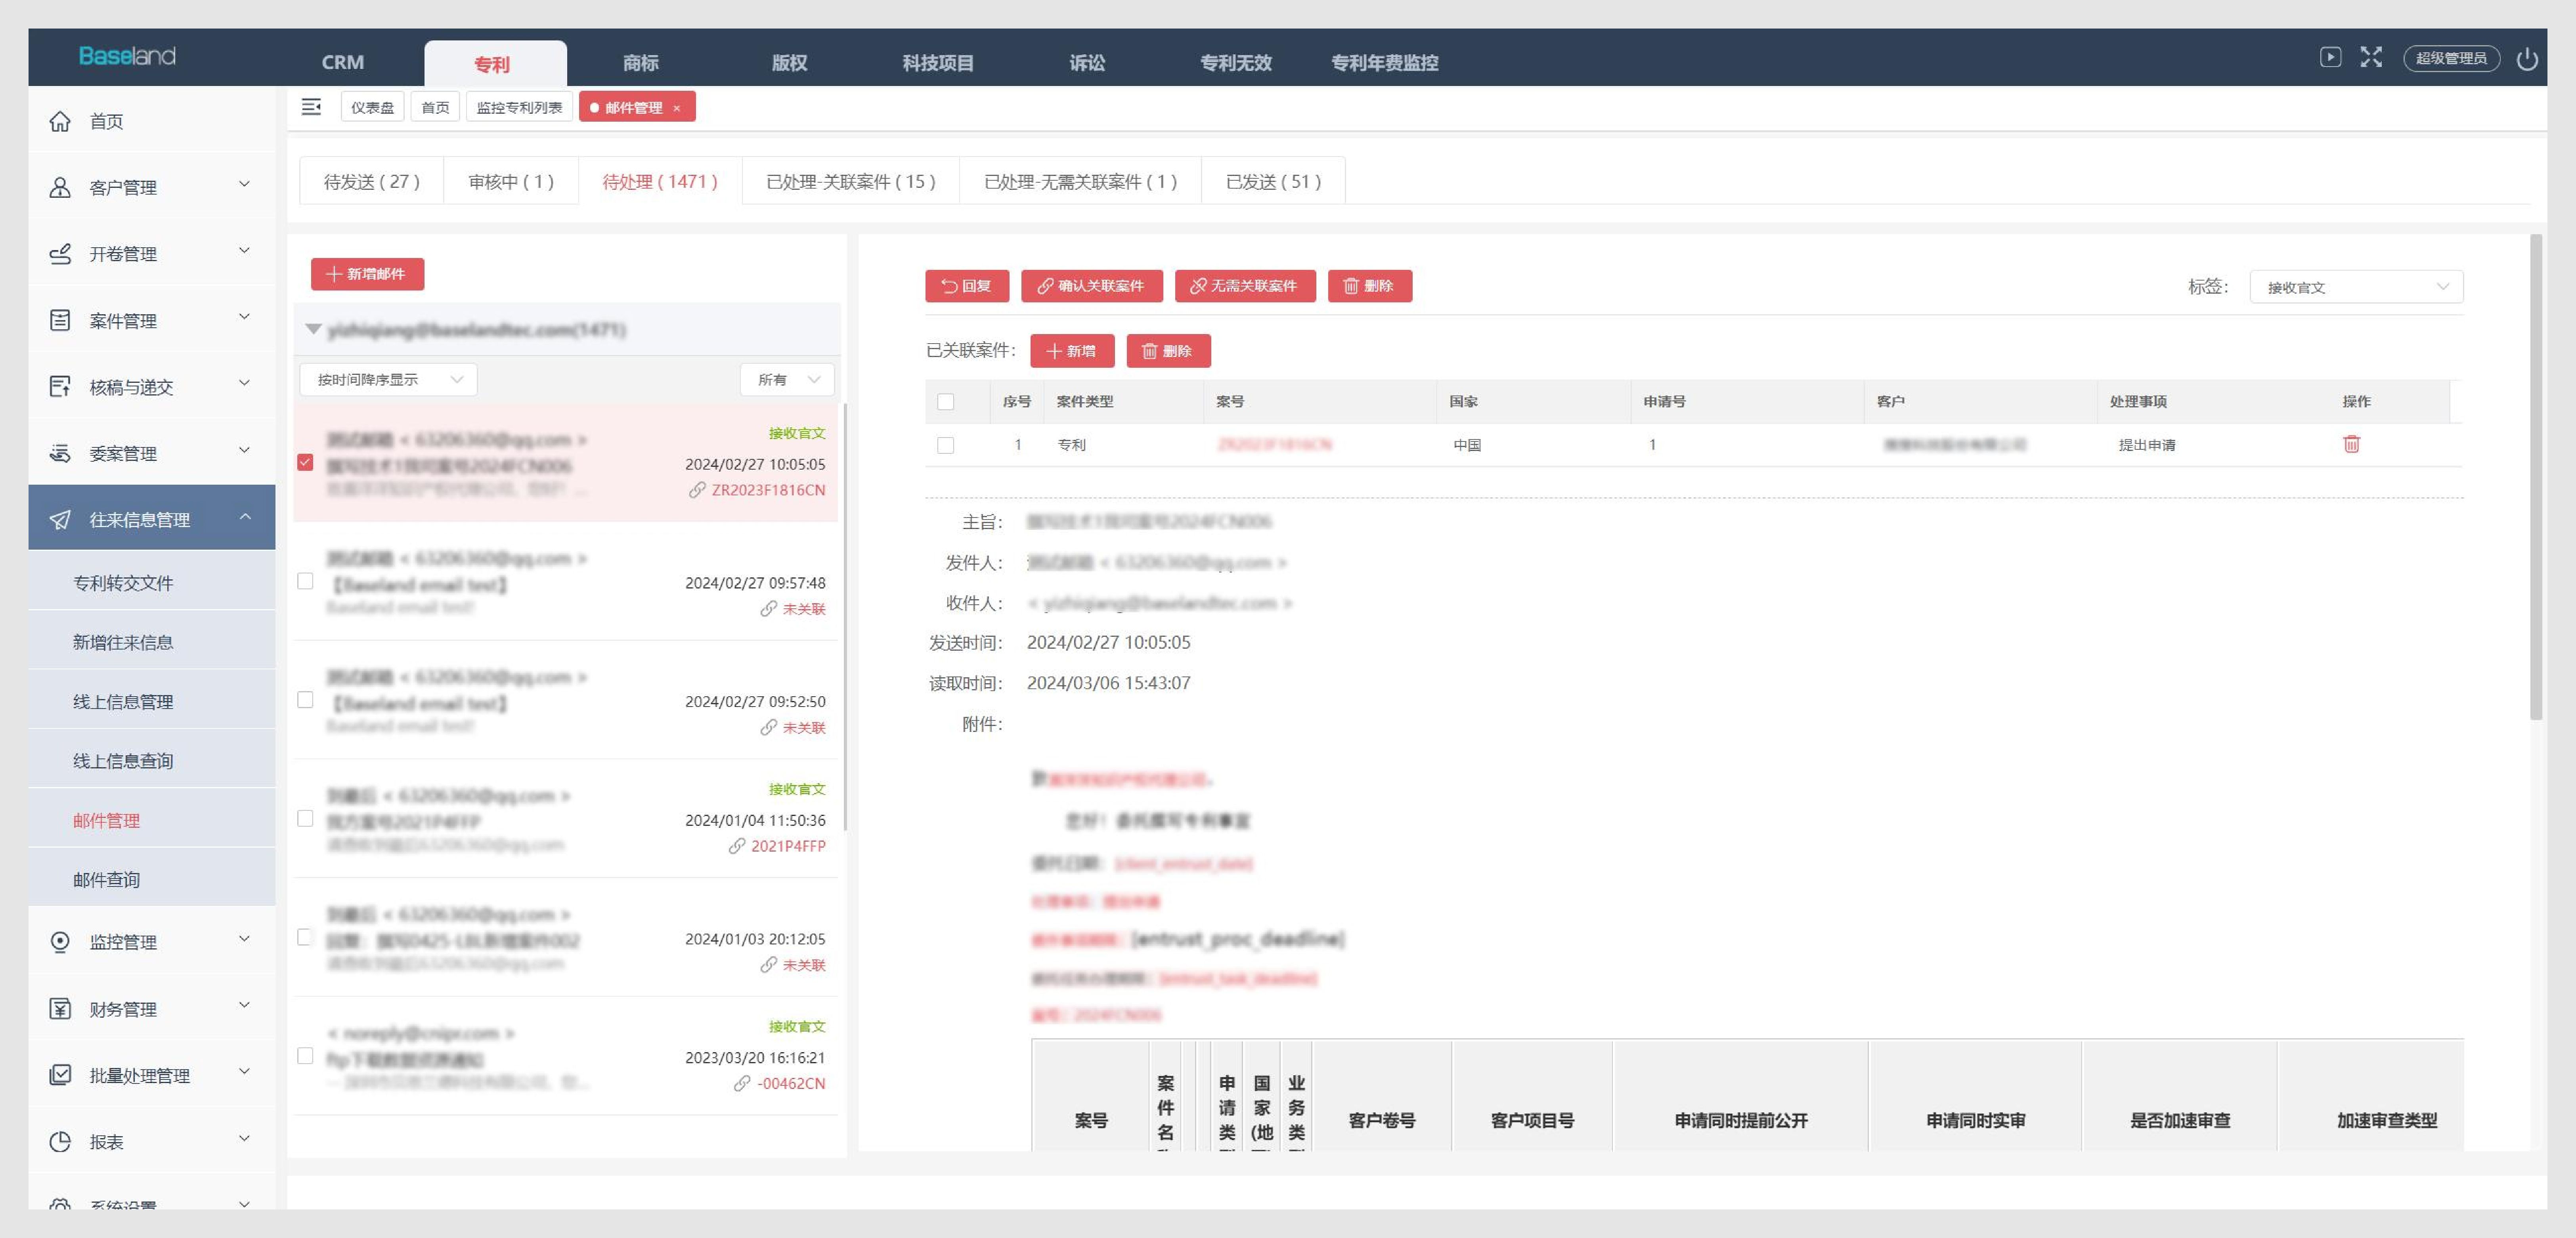Expand the 案件管理 menu chevron
The image size is (2576, 1238).
point(244,317)
